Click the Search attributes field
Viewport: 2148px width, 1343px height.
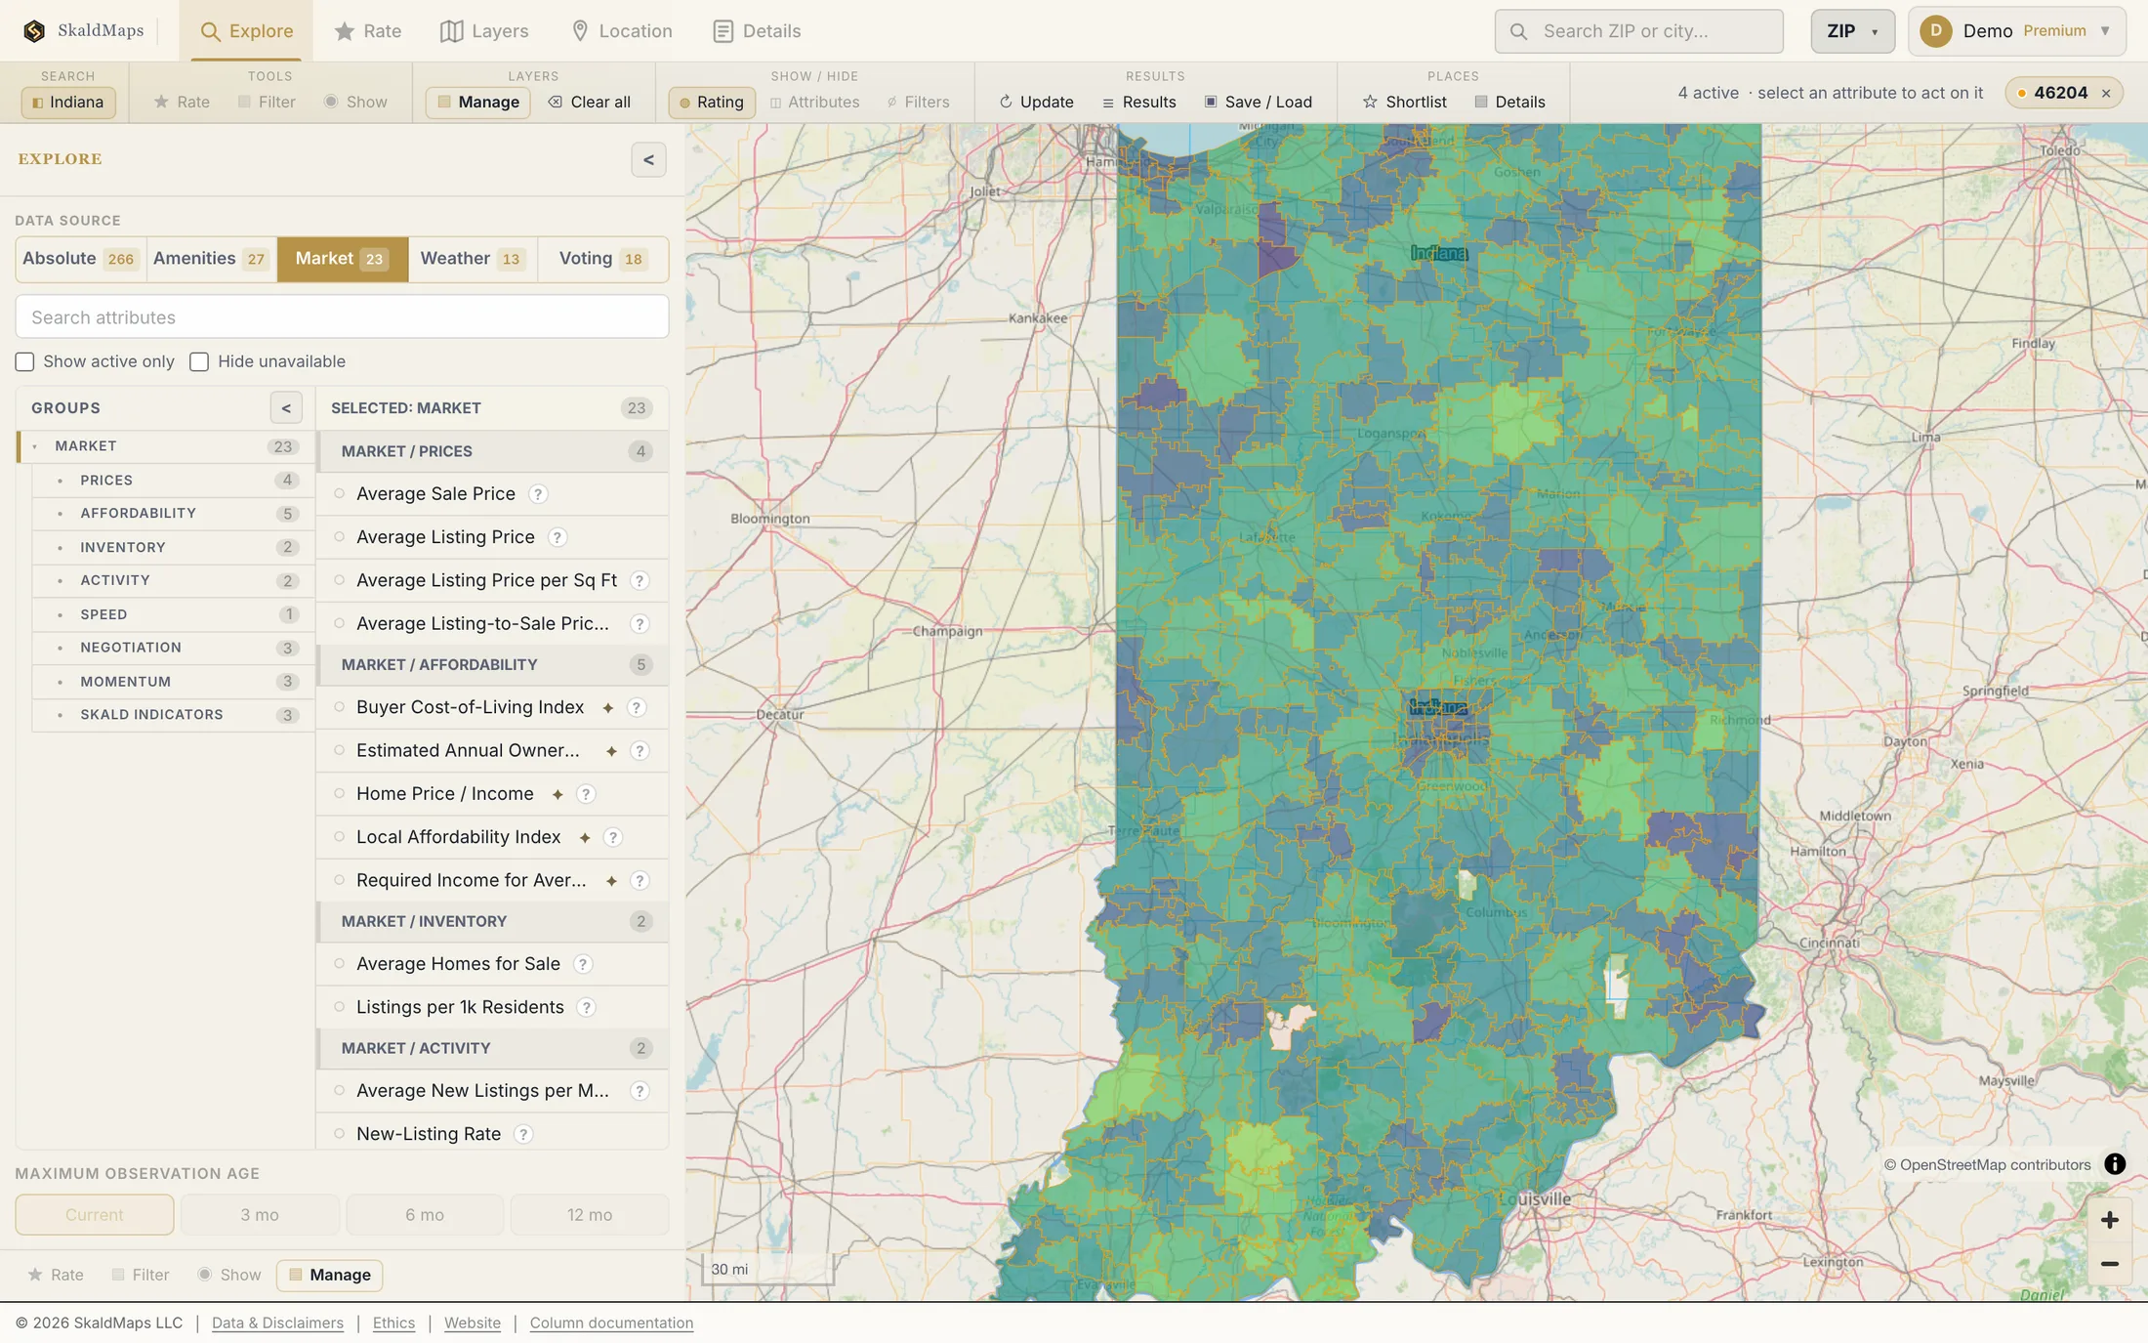click(342, 317)
